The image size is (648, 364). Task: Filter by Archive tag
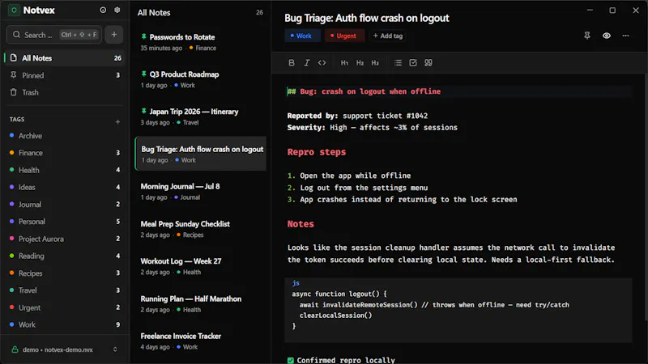[65, 136]
